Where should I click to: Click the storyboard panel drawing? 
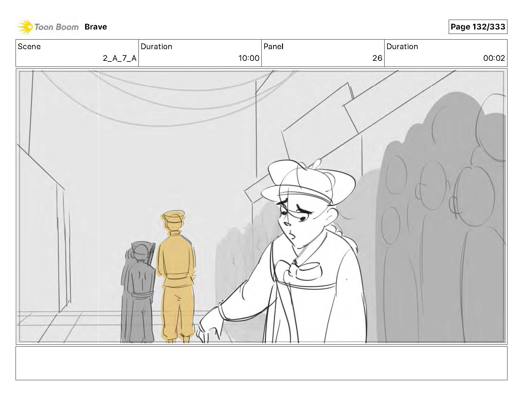(x=261, y=207)
